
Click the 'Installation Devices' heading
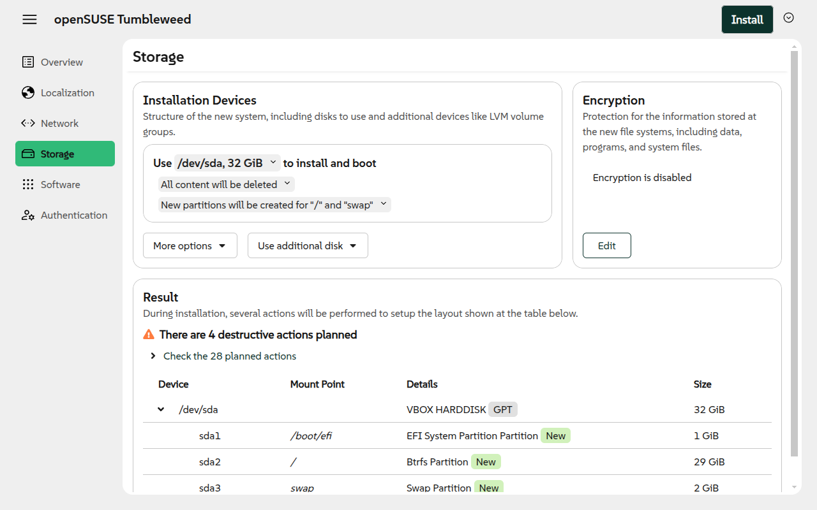coord(200,100)
